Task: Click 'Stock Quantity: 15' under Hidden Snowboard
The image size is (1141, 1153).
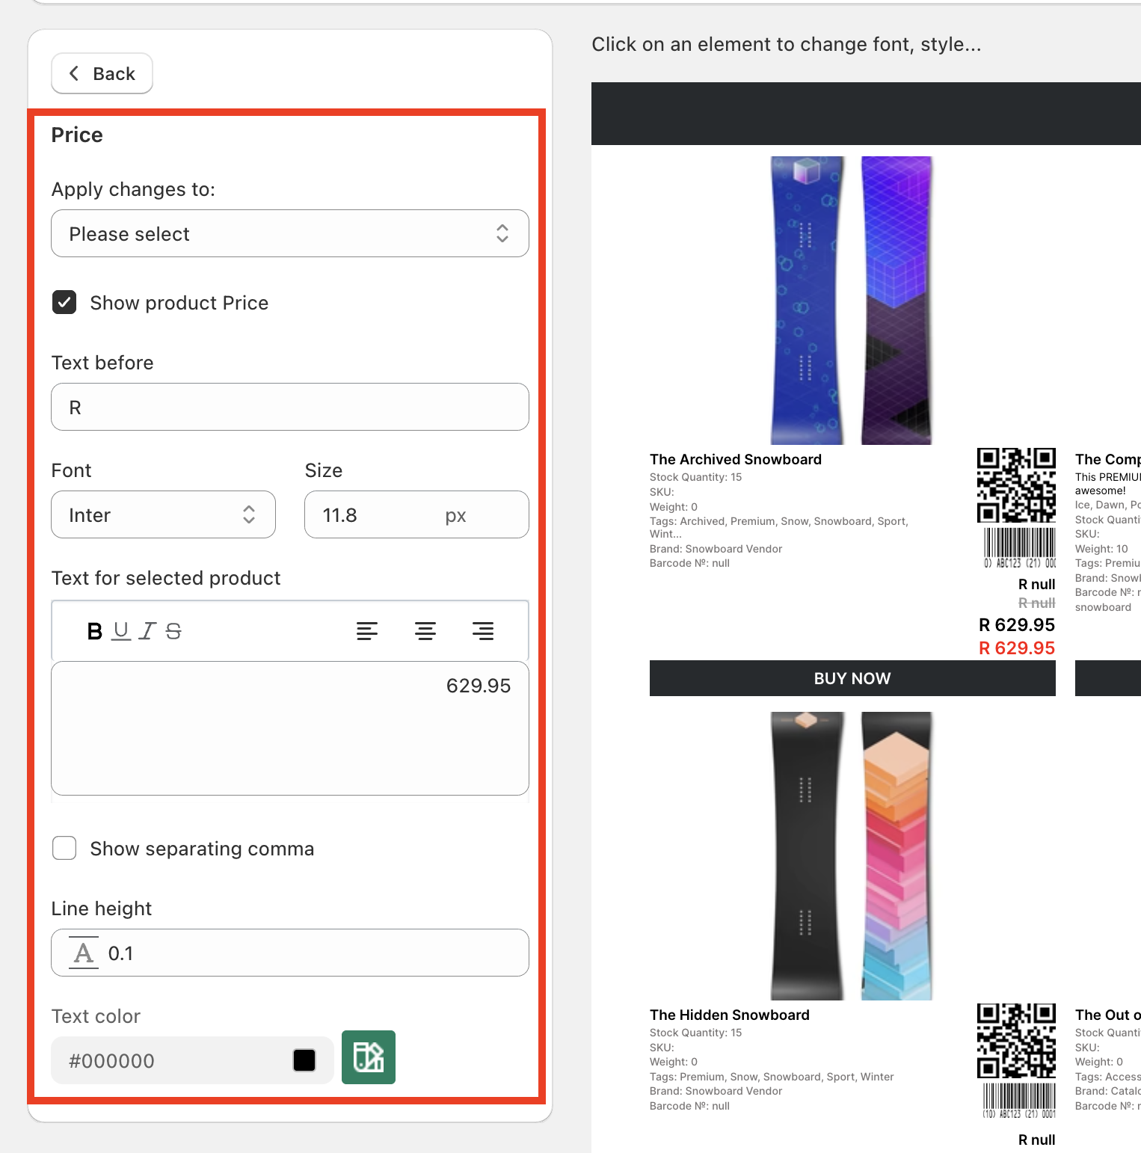Action: click(696, 1033)
